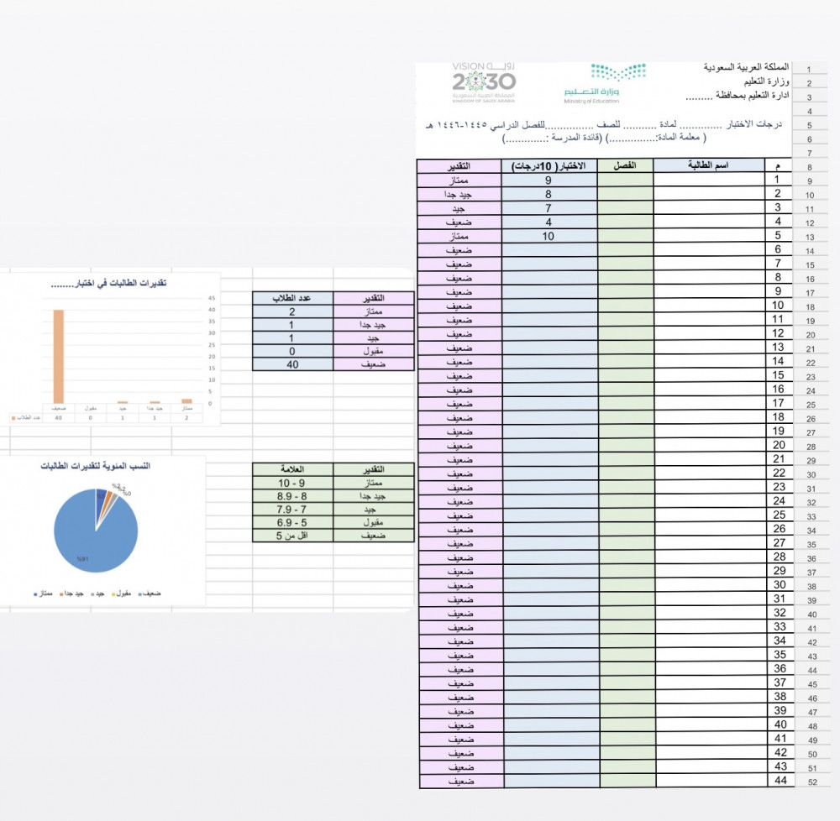Click the اسم الطالبة column header
This screenshot has height=821, width=840.
[709, 166]
